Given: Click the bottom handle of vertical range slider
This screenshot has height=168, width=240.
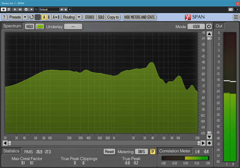Looking at the screenshot, I should tap(209, 132).
